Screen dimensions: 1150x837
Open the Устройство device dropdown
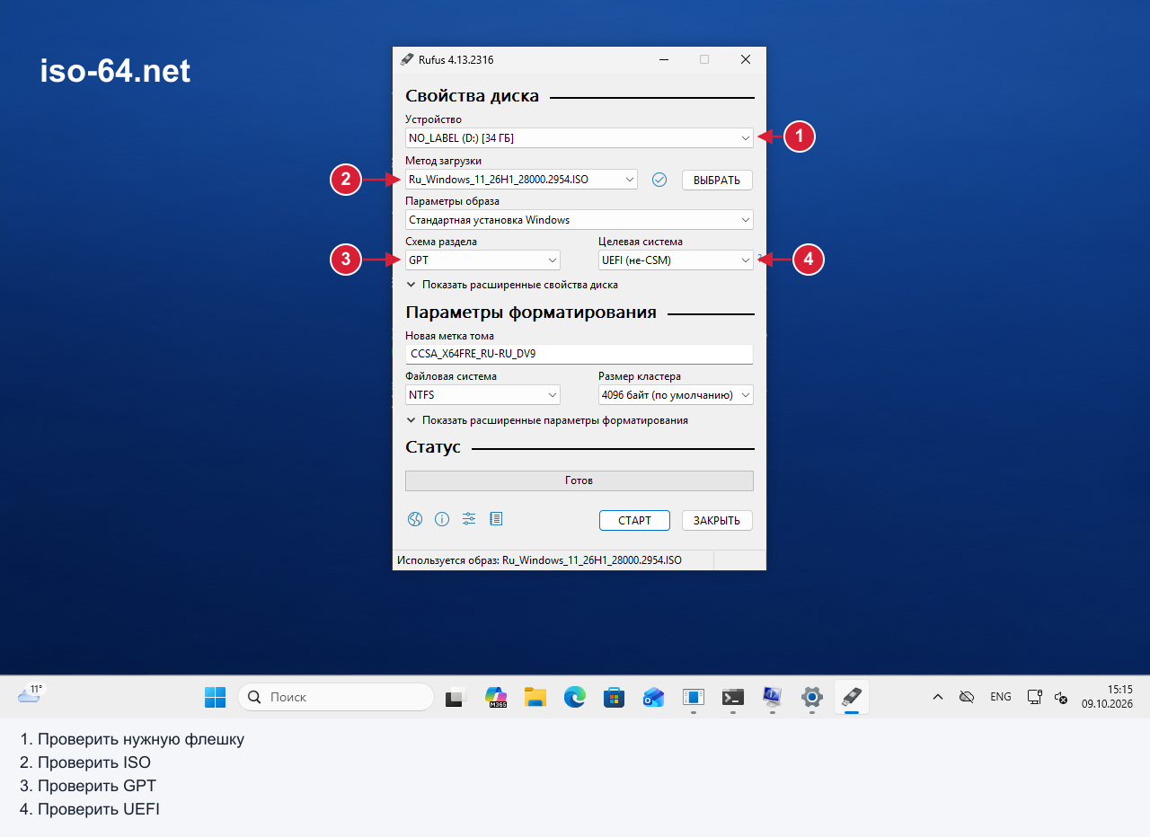pos(579,138)
